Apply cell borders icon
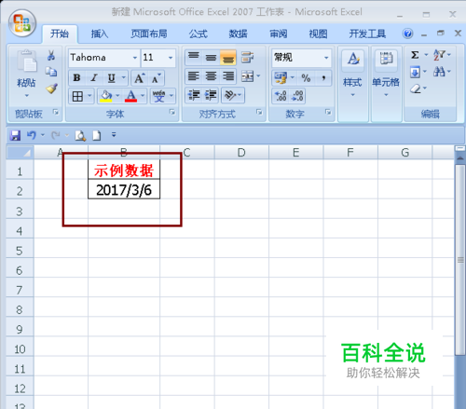The image size is (466, 409). click(77, 96)
